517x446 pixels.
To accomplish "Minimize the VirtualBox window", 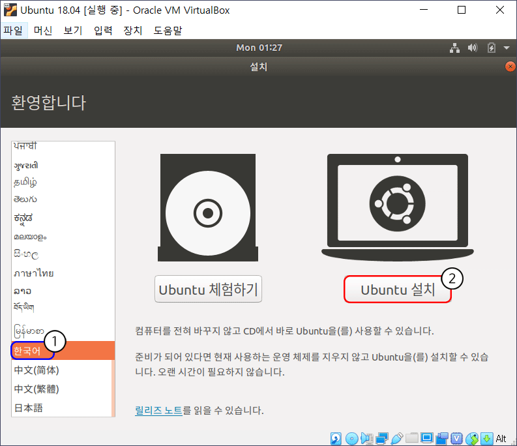I will [424, 10].
